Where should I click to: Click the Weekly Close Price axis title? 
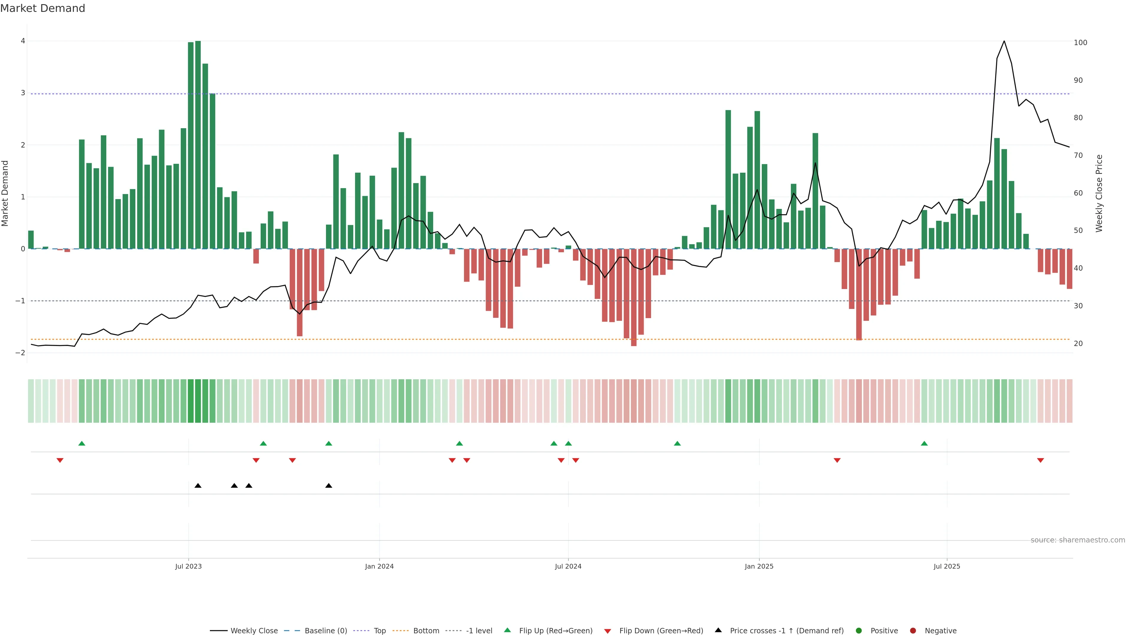[x=1099, y=193]
